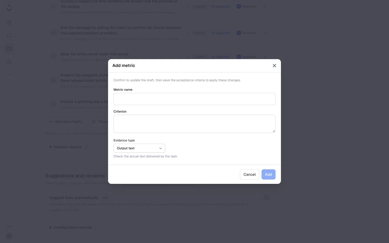Click AI judgment on the subject line metric
The width and height of the screenshot is (389, 243).
coord(221,6)
